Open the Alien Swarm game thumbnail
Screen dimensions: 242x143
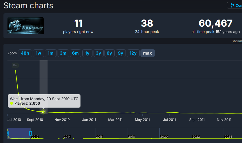26,26
